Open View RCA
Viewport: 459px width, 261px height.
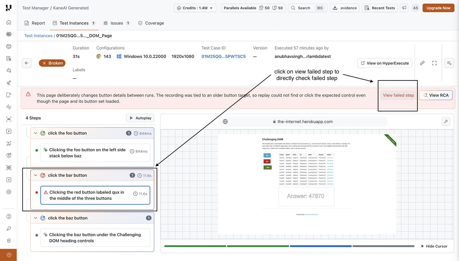pyautogui.click(x=436, y=95)
